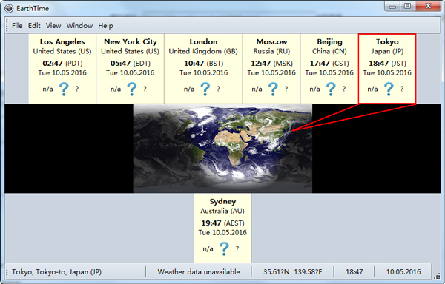Click status bar location Tokyo, Tokyo-to, Japan
Viewport: 445px width, 284px height.
(57, 272)
